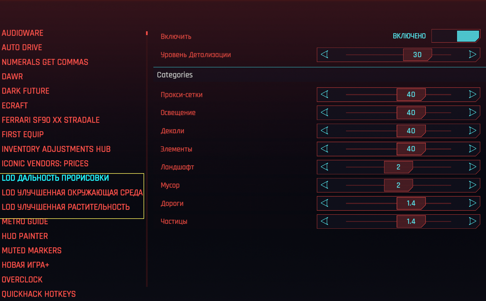Open HUD PAINTER mod settings
Viewport: 486px width, 301px height.
(x=25, y=236)
